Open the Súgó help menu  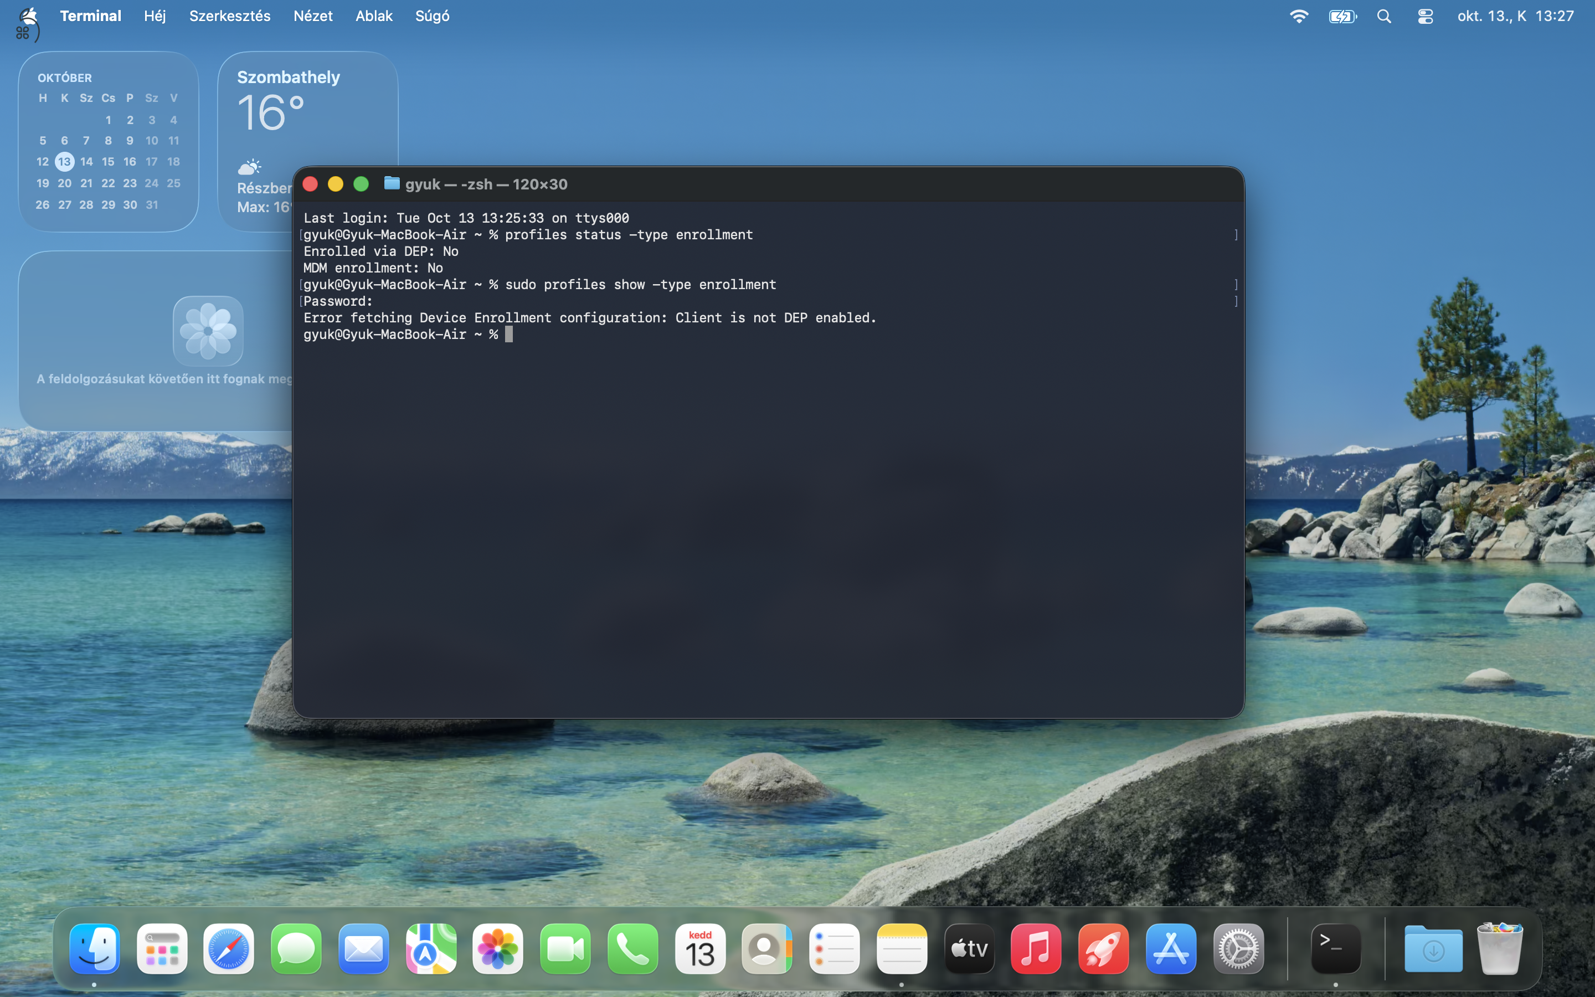click(x=433, y=16)
